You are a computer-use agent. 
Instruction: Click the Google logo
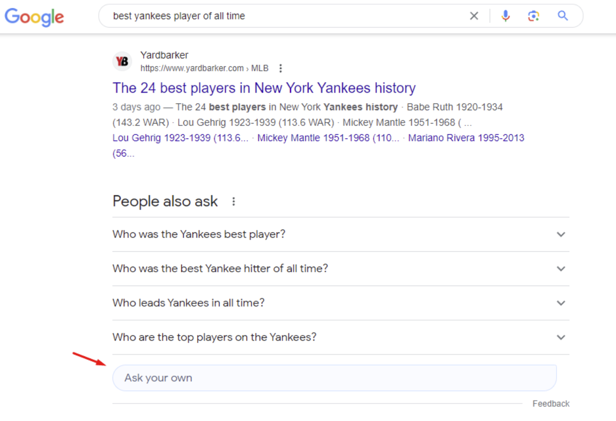tap(34, 17)
